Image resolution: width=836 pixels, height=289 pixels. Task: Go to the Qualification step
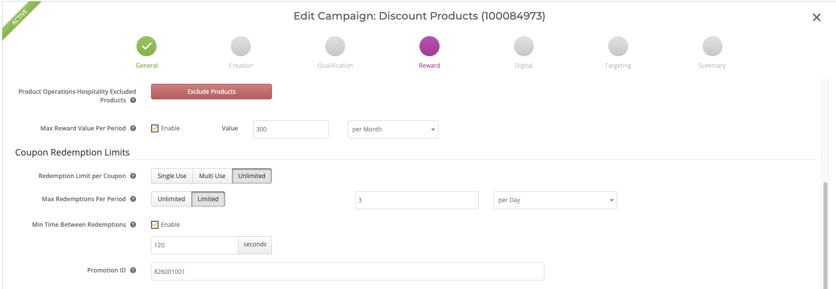pyautogui.click(x=335, y=47)
